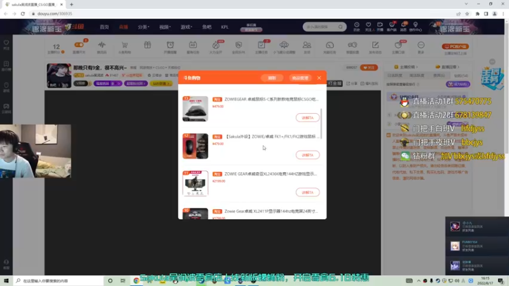Open the flame icon with NEW badge
Viewport: 509px width, 286px height.
[216, 45]
